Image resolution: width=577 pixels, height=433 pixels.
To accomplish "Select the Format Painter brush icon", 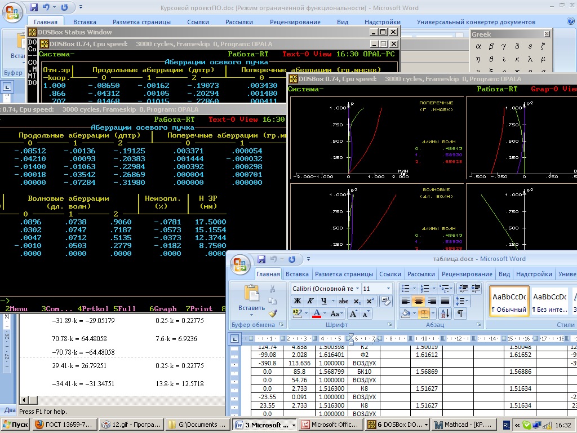I will [x=273, y=313].
